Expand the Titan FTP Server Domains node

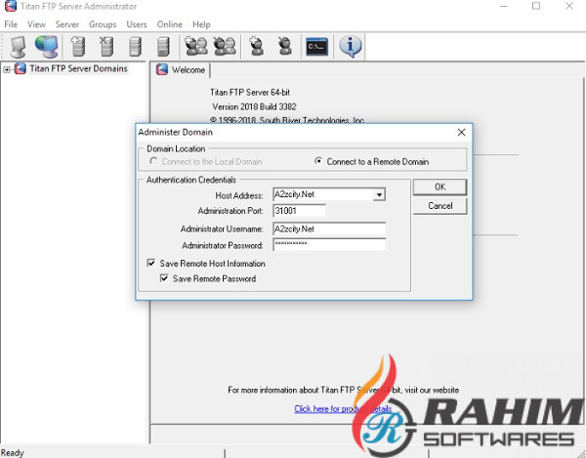pos(7,69)
